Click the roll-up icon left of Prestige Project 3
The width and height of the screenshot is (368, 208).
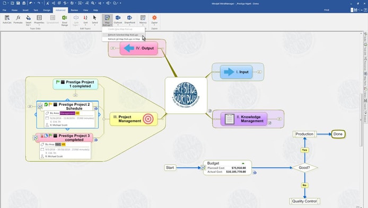click(36, 138)
